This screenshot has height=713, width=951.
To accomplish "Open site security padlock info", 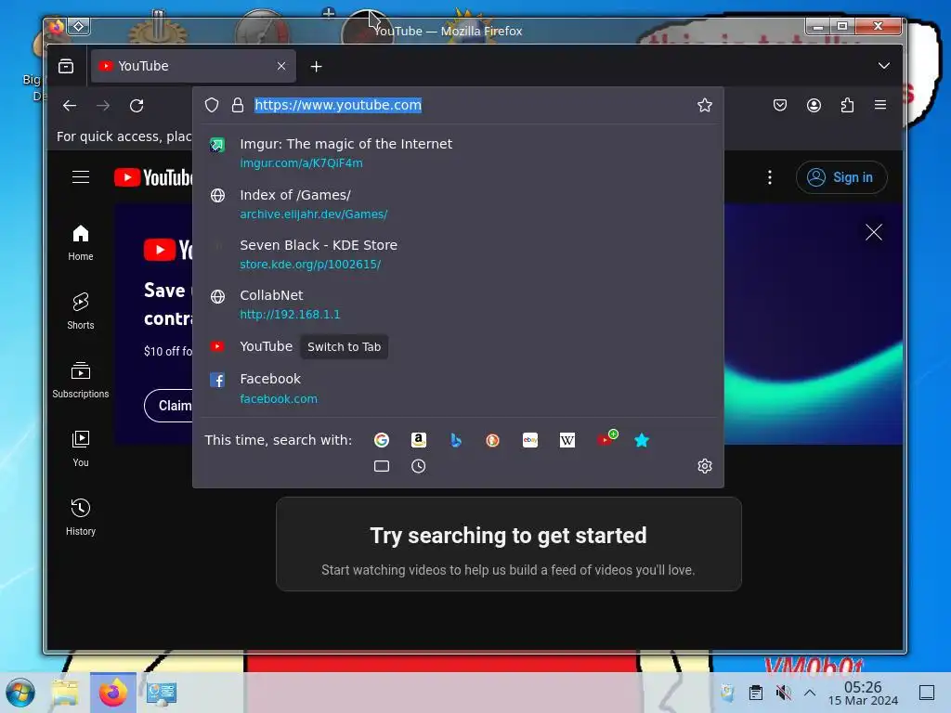I will click(238, 106).
